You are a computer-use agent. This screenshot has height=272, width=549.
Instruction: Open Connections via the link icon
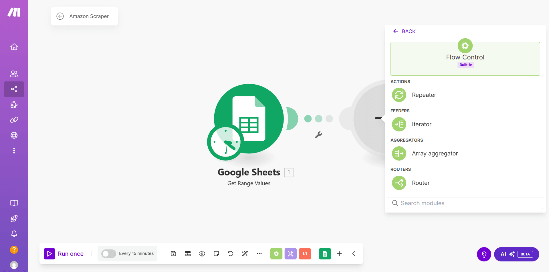click(14, 120)
